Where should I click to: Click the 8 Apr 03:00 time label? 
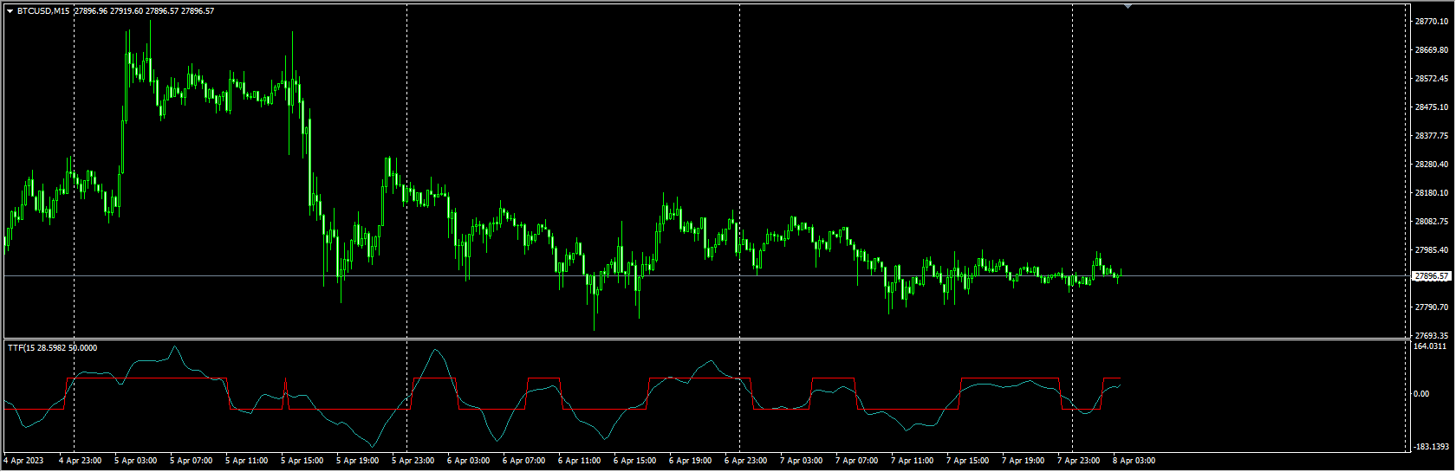pyautogui.click(x=1134, y=461)
